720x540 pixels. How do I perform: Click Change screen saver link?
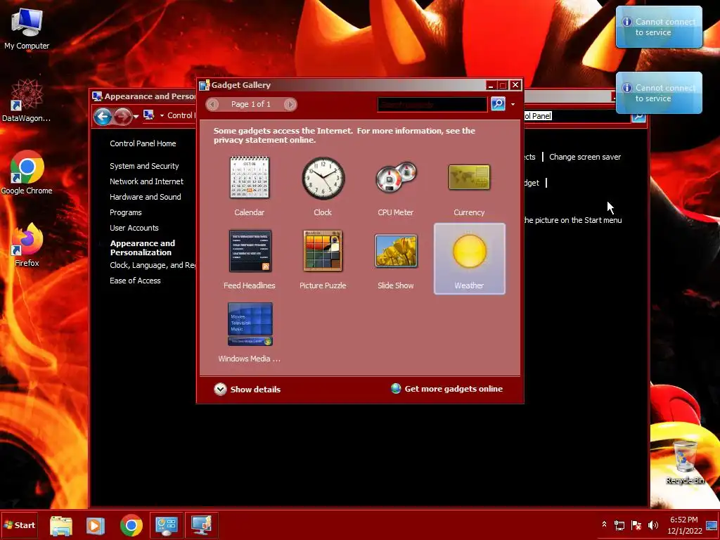(x=585, y=157)
